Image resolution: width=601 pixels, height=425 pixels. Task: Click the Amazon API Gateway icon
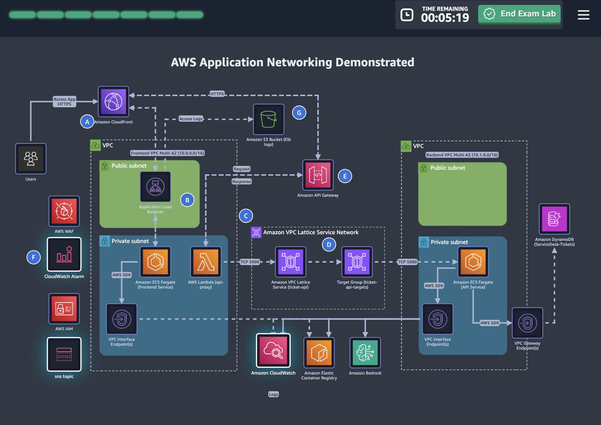(x=318, y=175)
